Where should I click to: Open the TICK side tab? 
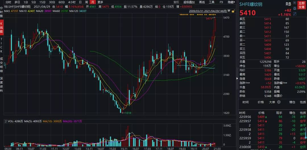(x=2, y=45)
